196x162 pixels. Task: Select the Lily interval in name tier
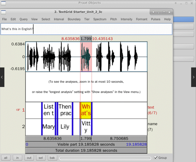[65, 127]
